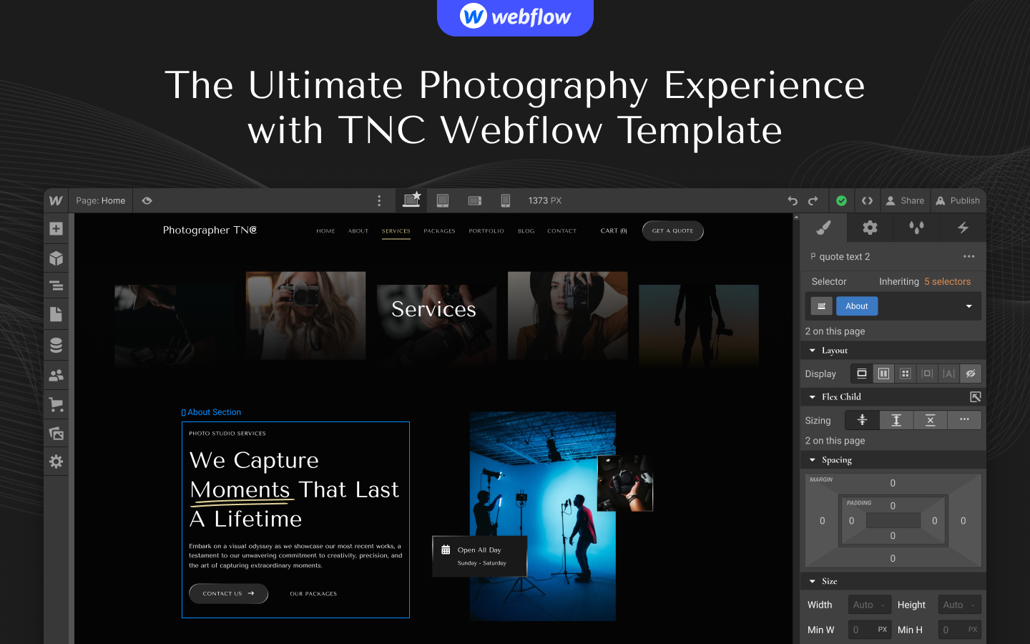Open the Ecommerce shopping cart panel
The width and height of the screenshot is (1030, 644).
(56, 404)
